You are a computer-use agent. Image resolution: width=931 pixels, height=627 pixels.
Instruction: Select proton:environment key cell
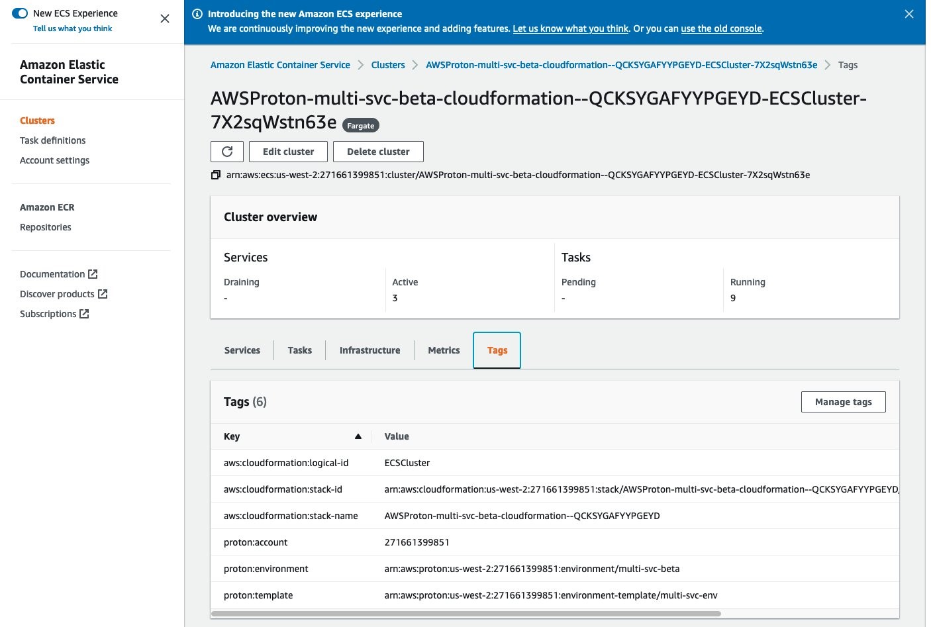(x=266, y=569)
